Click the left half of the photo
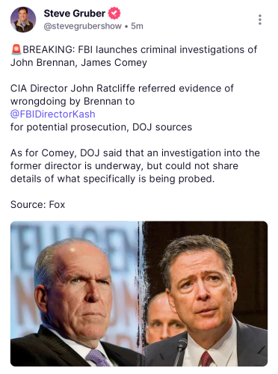278x374 pixels. click(x=75, y=294)
